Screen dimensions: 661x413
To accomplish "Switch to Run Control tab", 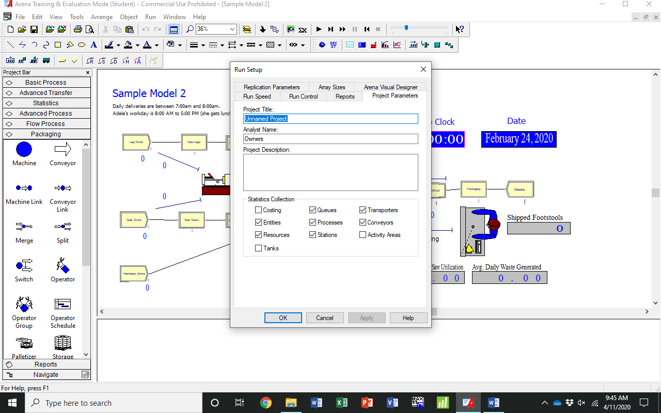I will (x=304, y=97).
